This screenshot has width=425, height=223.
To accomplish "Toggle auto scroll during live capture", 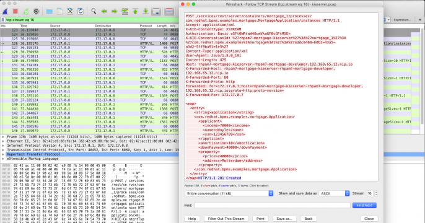I will (156, 11).
